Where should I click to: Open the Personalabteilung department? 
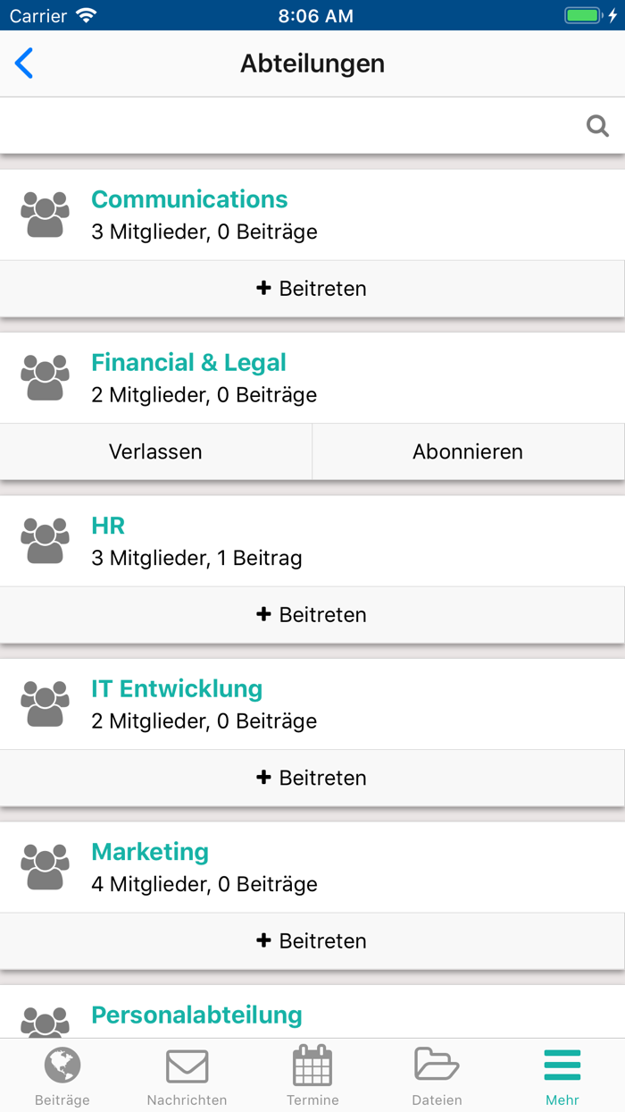196,1015
